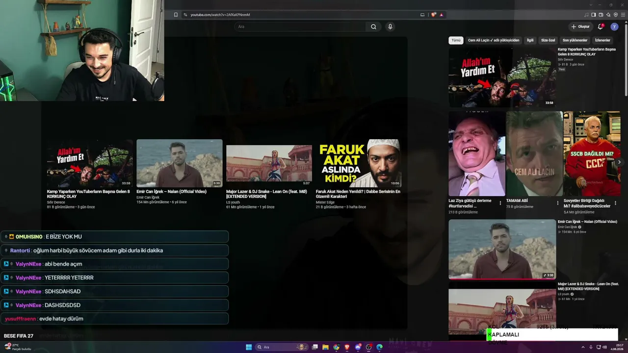Open 'CEM ALI LACIN' short thumbnail
The image size is (628, 353).
coord(534,153)
